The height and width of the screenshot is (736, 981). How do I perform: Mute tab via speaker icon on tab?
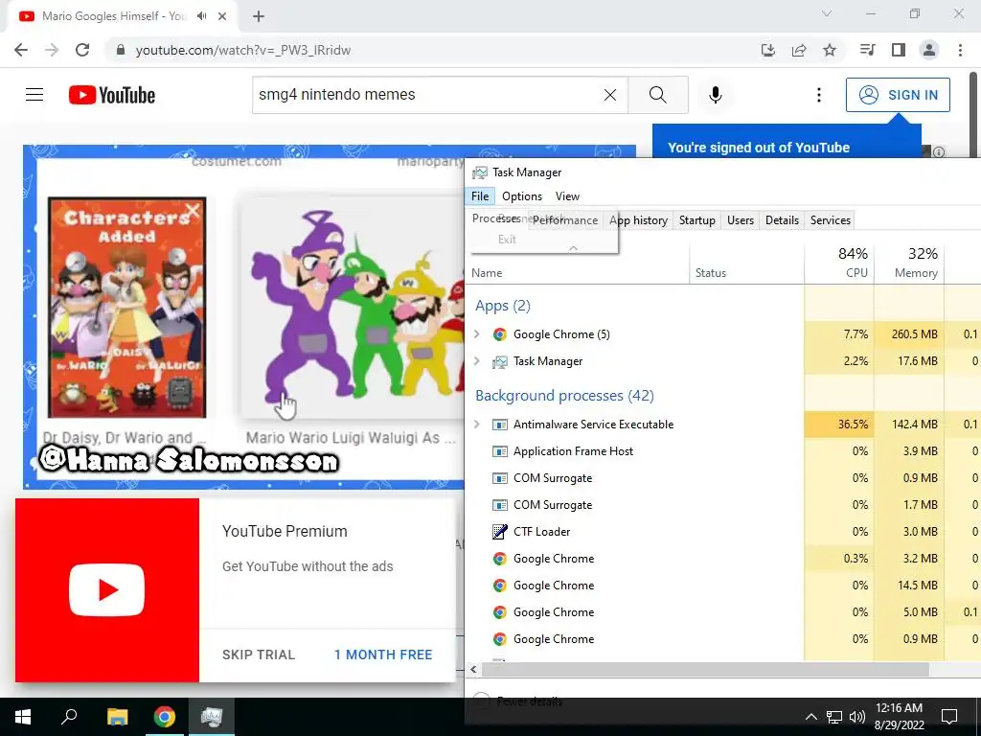click(201, 16)
